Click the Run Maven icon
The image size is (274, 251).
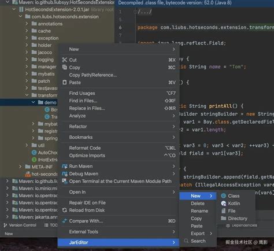pyautogui.click(x=65, y=166)
